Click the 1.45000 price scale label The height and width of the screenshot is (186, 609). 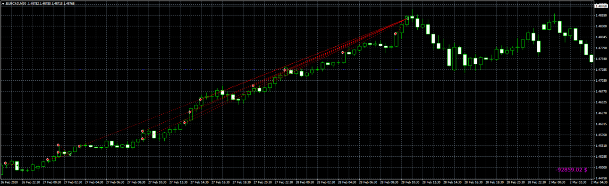(x=601, y=168)
